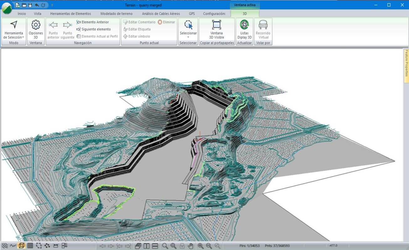Click the undo arrow in title bar
409x250 pixels.
click(37, 5)
